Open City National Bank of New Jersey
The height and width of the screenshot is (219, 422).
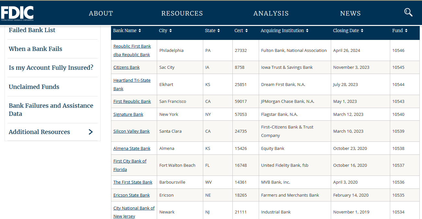click(134, 212)
